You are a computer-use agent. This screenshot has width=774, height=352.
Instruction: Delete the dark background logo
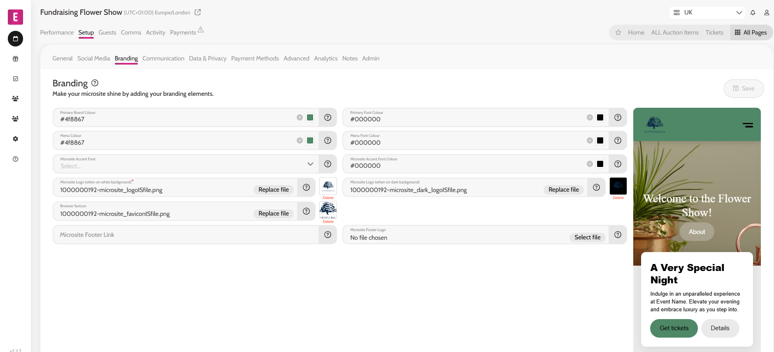pos(618,198)
